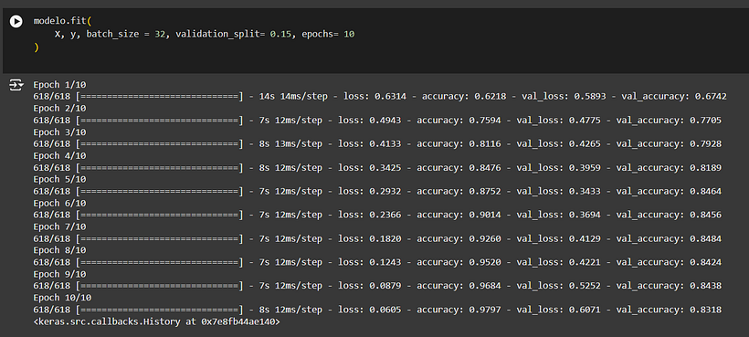Select the 'Epoch 7/10' output line

coord(59,226)
